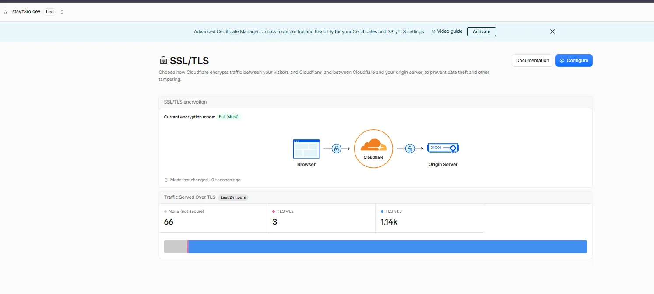The height and width of the screenshot is (294, 654).
Task: Click the Activate button
Action: point(482,31)
